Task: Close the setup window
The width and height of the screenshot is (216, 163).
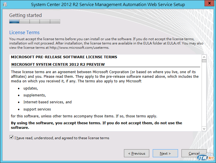Action: click(x=209, y=3)
